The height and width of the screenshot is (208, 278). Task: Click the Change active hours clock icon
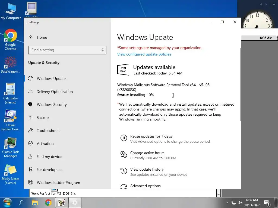click(124, 154)
